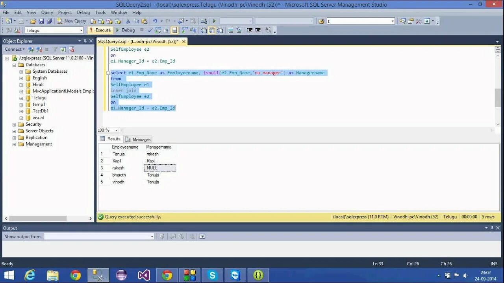Click the Disconnect icon in Object Explorer

(39, 50)
